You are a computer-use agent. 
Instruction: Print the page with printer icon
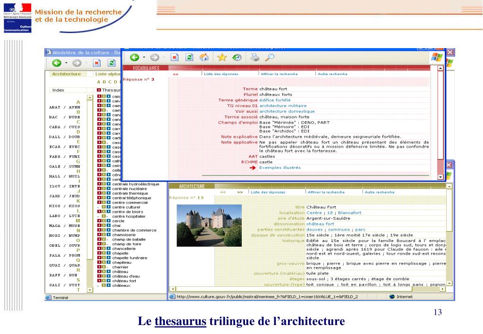(255, 57)
